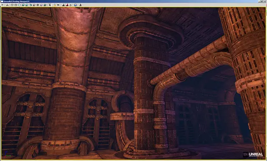Select the light green unlit sphere mode

(20, 5)
